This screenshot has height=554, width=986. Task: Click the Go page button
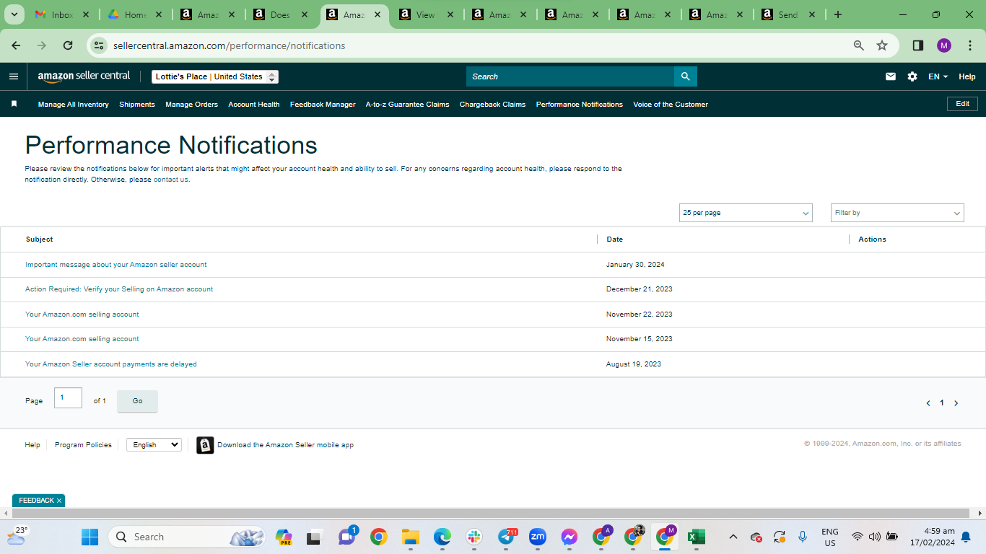[x=137, y=401]
